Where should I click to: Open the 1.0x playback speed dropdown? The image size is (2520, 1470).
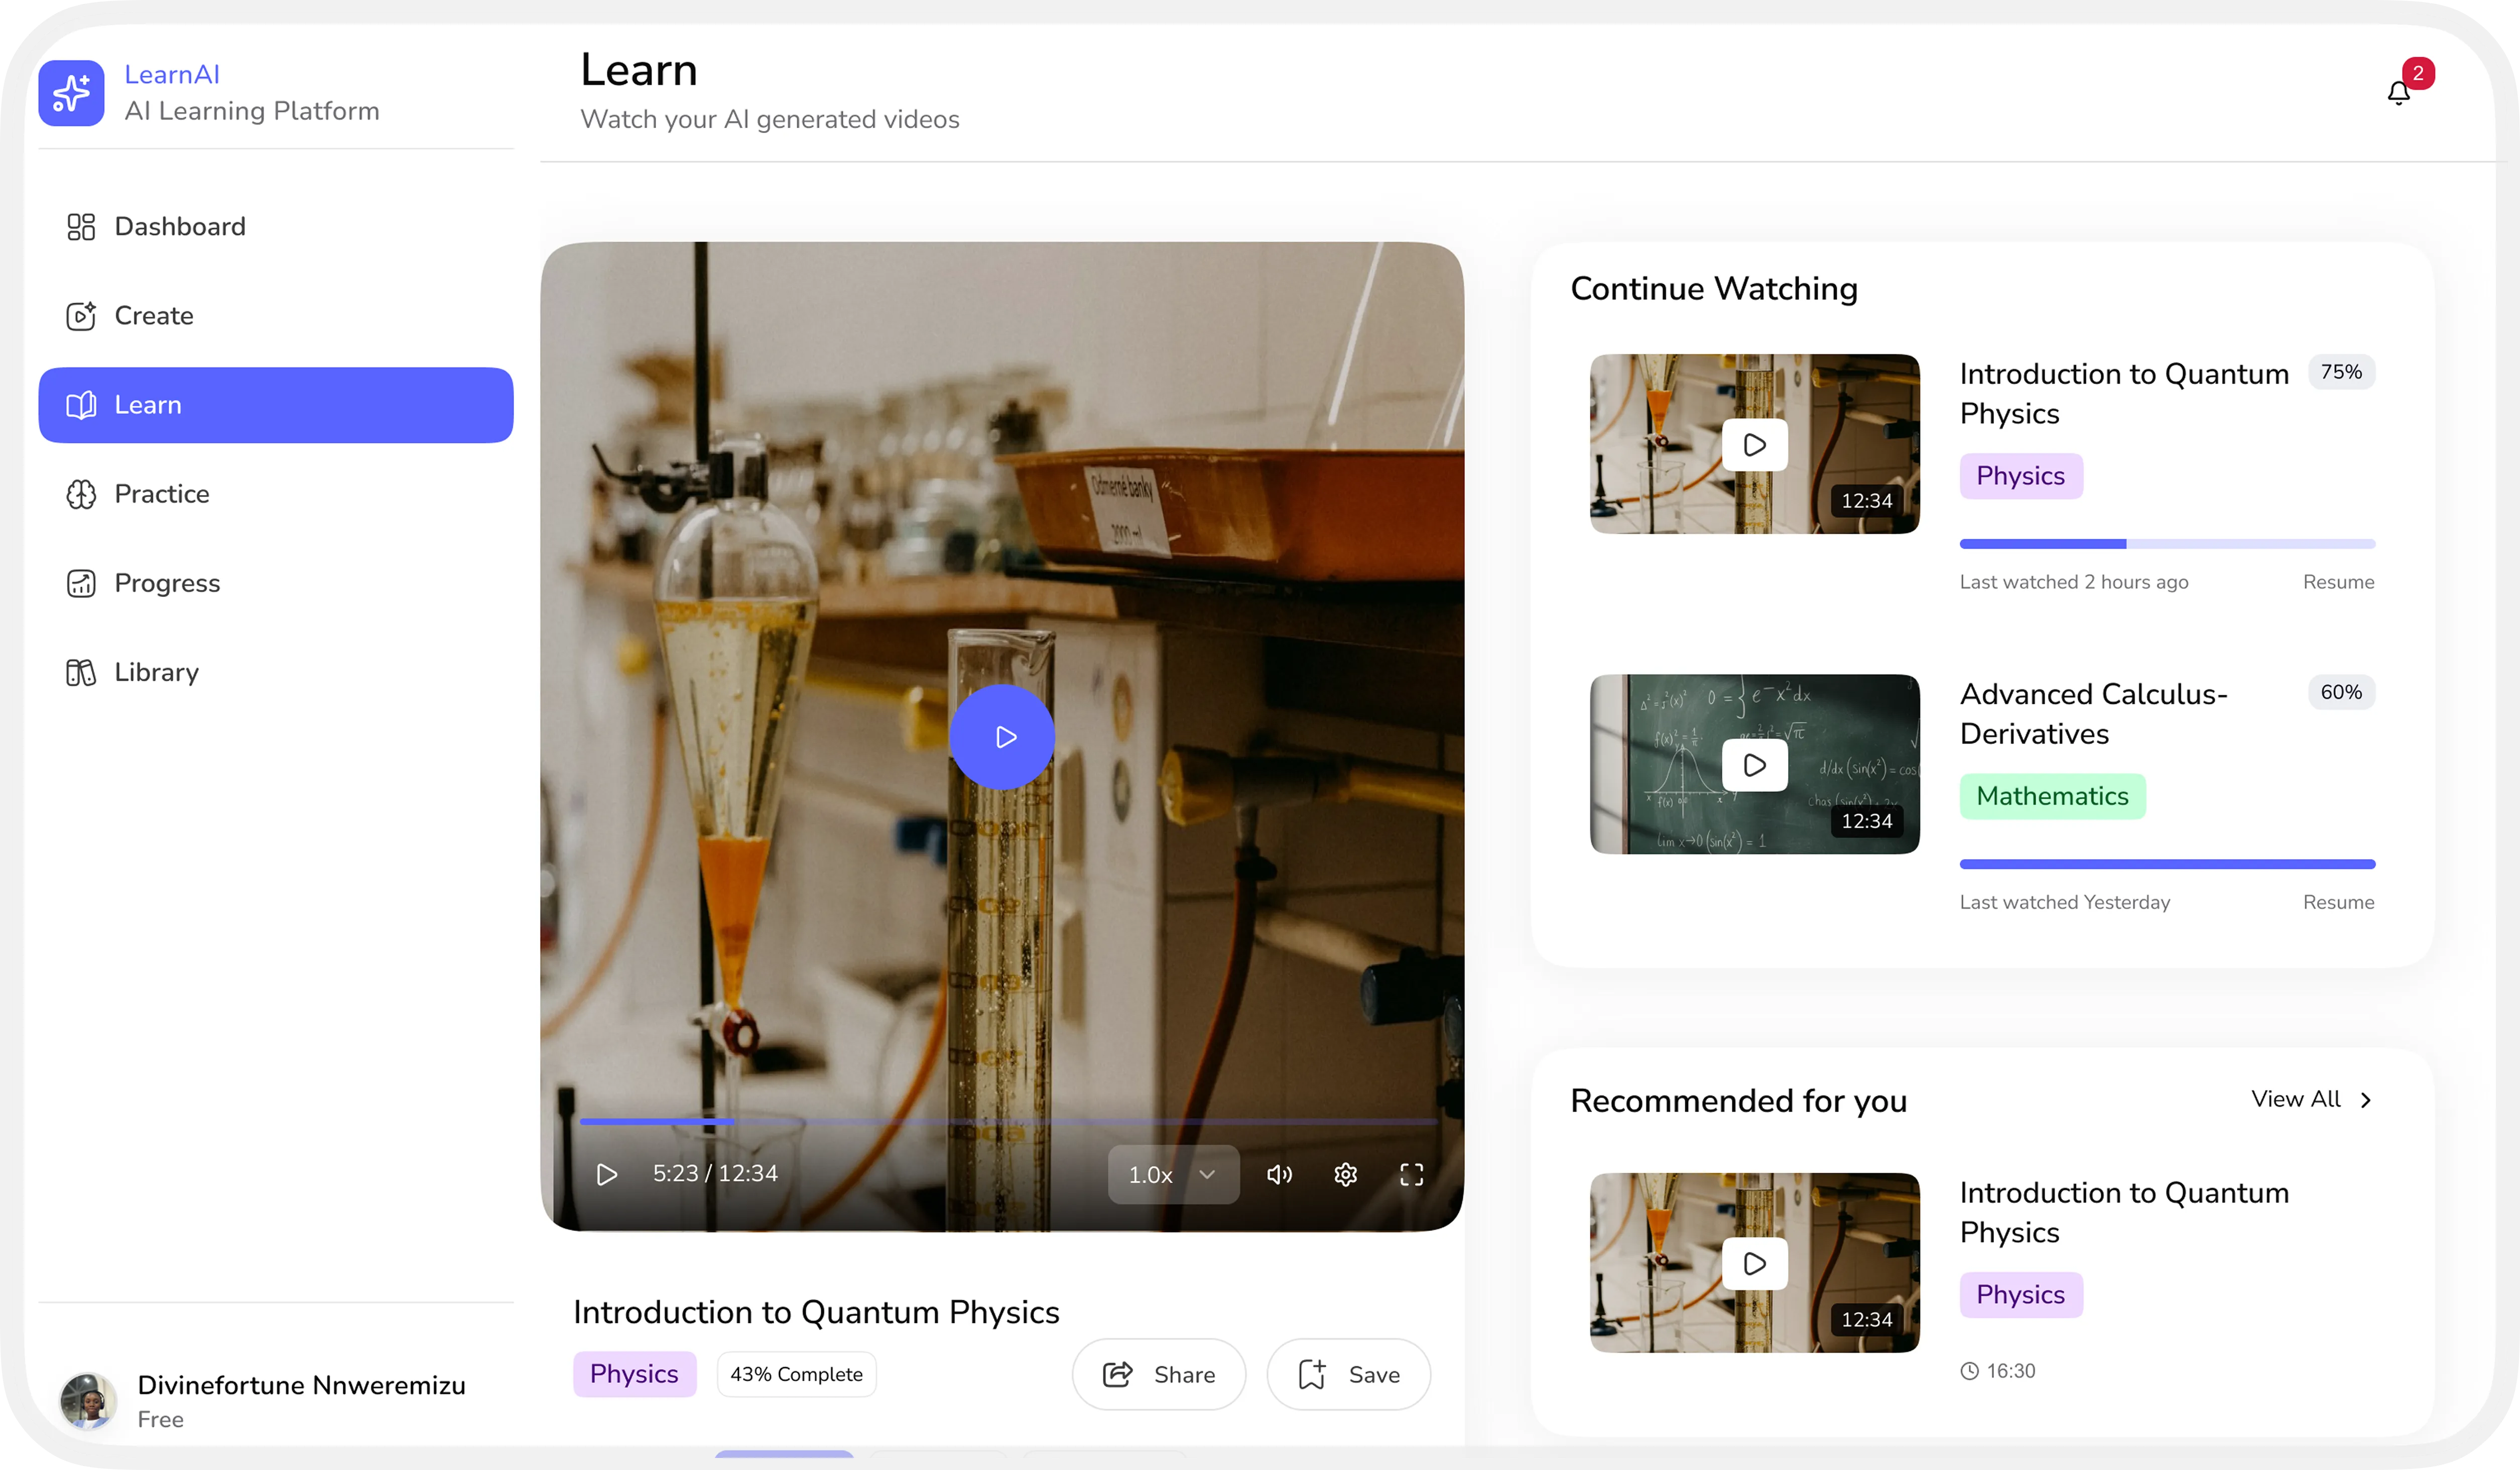1173,1175
